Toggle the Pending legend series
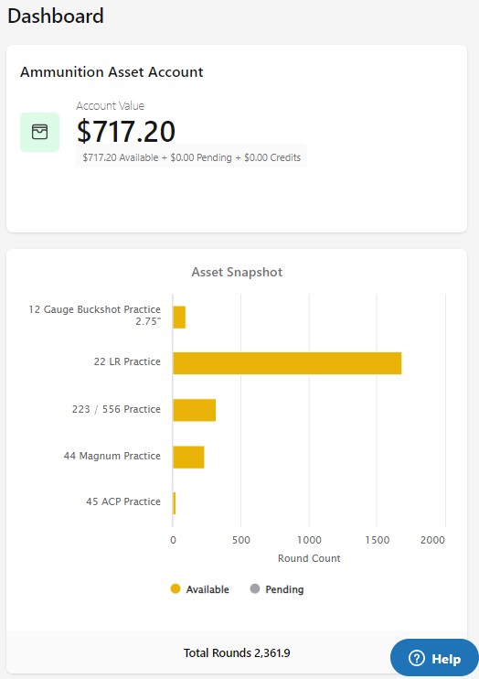Viewport: 479px width, 679px height. [x=277, y=589]
